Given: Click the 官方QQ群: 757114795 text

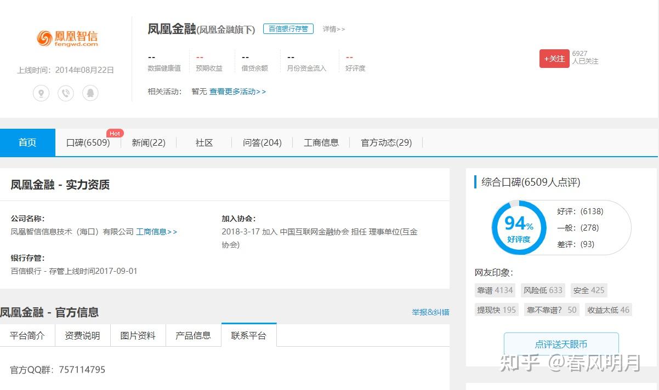Looking at the screenshot, I should [58, 370].
